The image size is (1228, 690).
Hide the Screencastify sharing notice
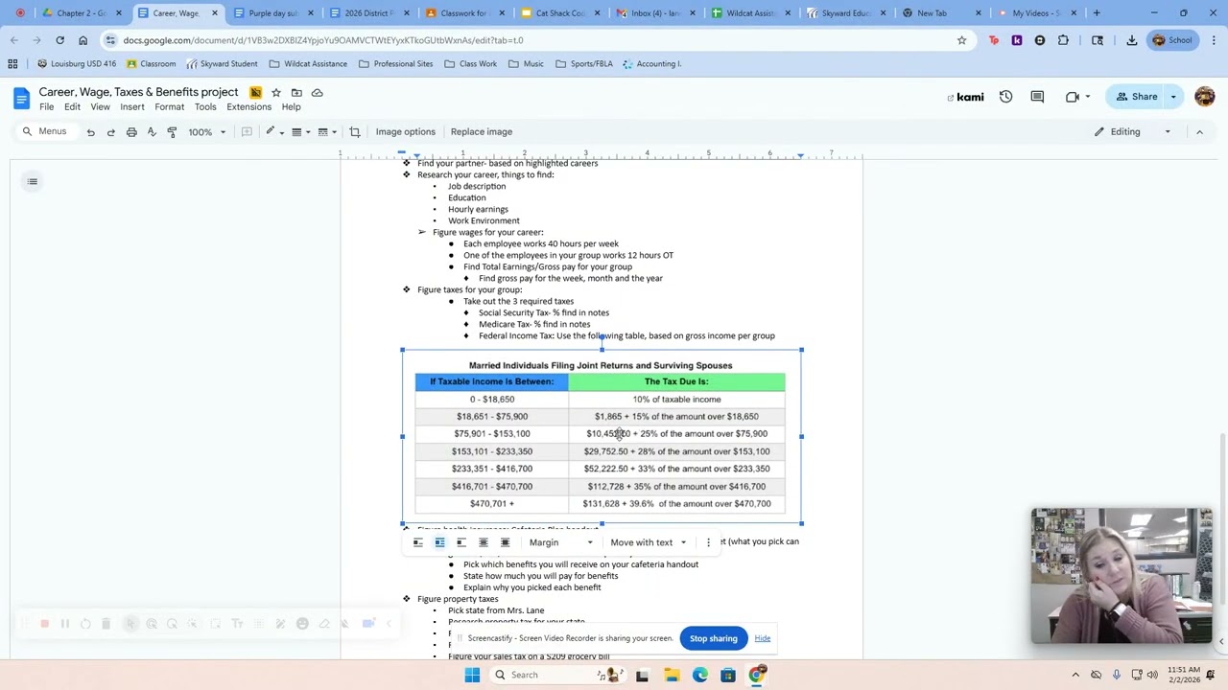[x=762, y=638]
